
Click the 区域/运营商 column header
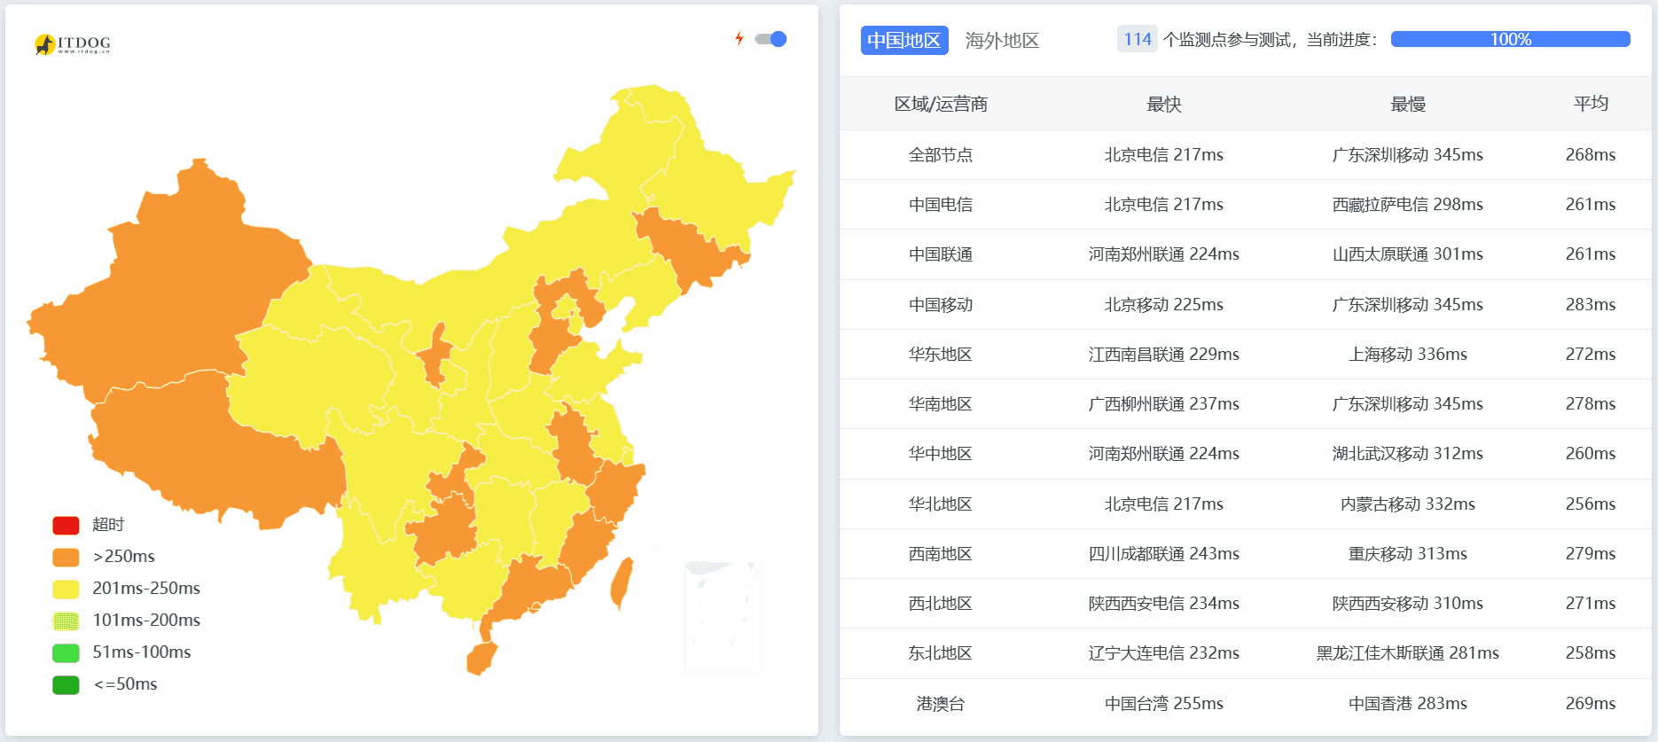941,104
